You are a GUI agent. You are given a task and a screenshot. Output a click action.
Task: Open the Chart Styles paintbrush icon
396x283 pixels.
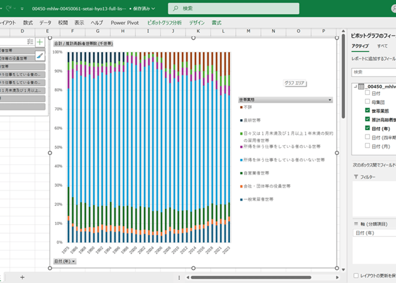coord(40,56)
